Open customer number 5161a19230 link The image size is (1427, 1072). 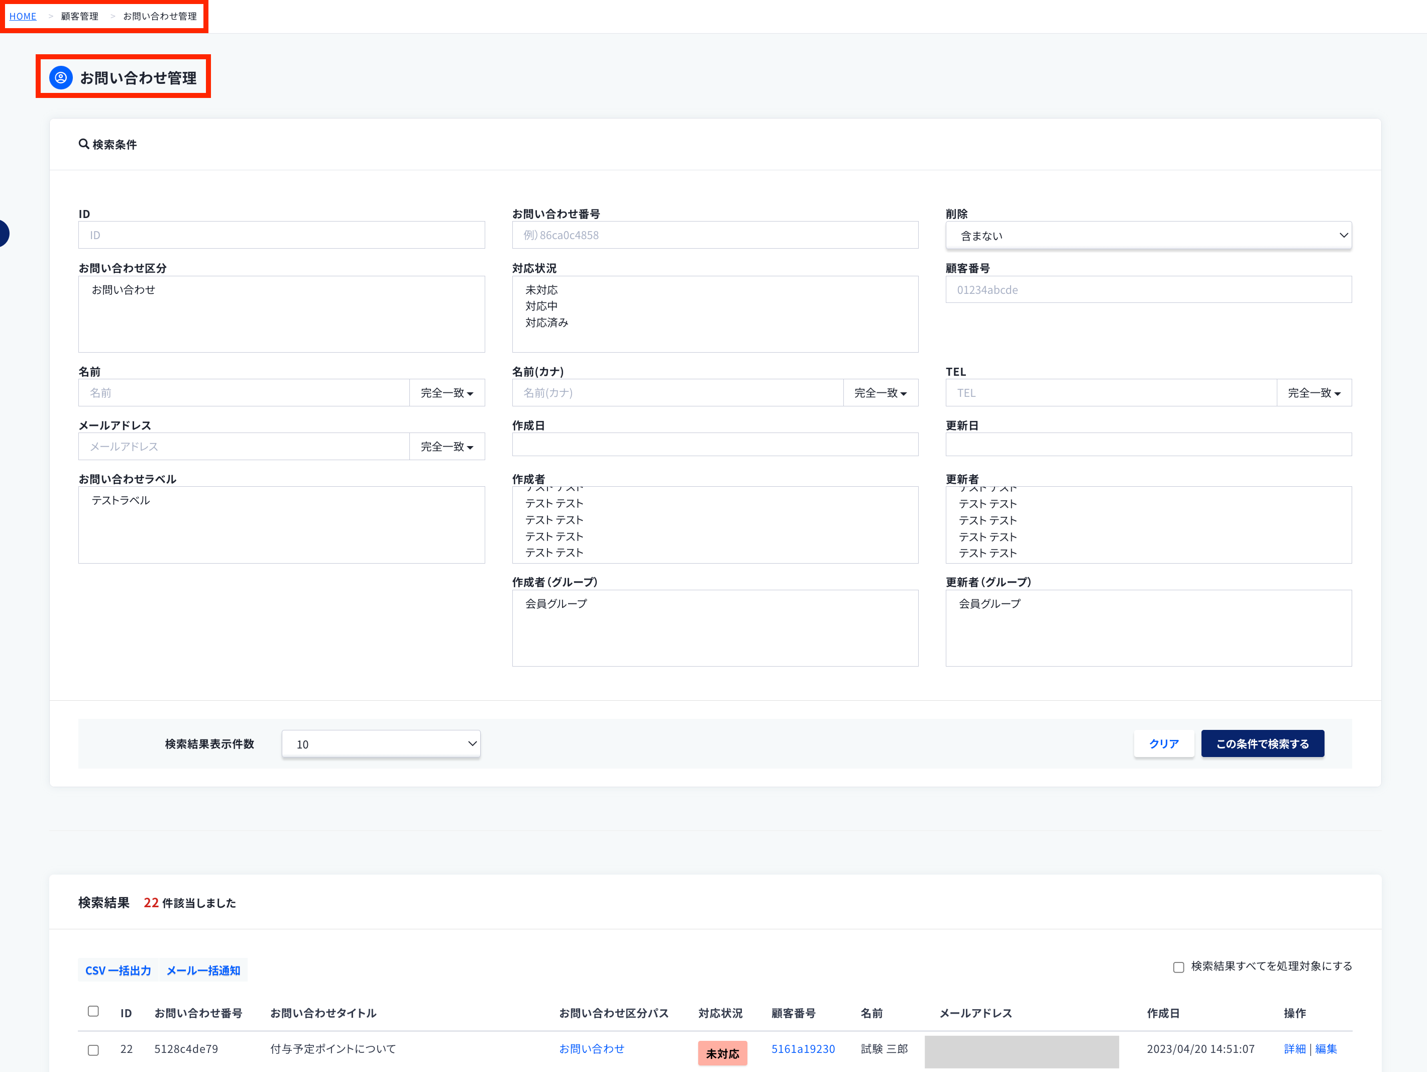[803, 1049]
